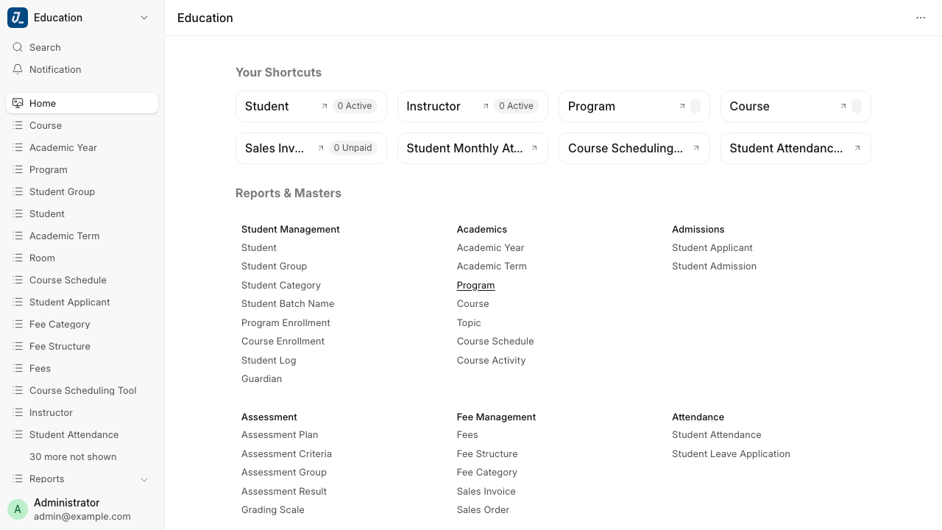Open Fee Structure in the sidebar
The height and width of the screenshot is (530, 942).
coord(82,346)
